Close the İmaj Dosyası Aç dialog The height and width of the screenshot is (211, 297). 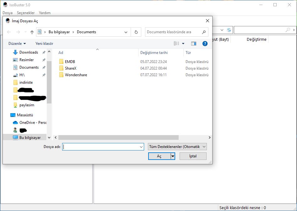tap(208, 21)
